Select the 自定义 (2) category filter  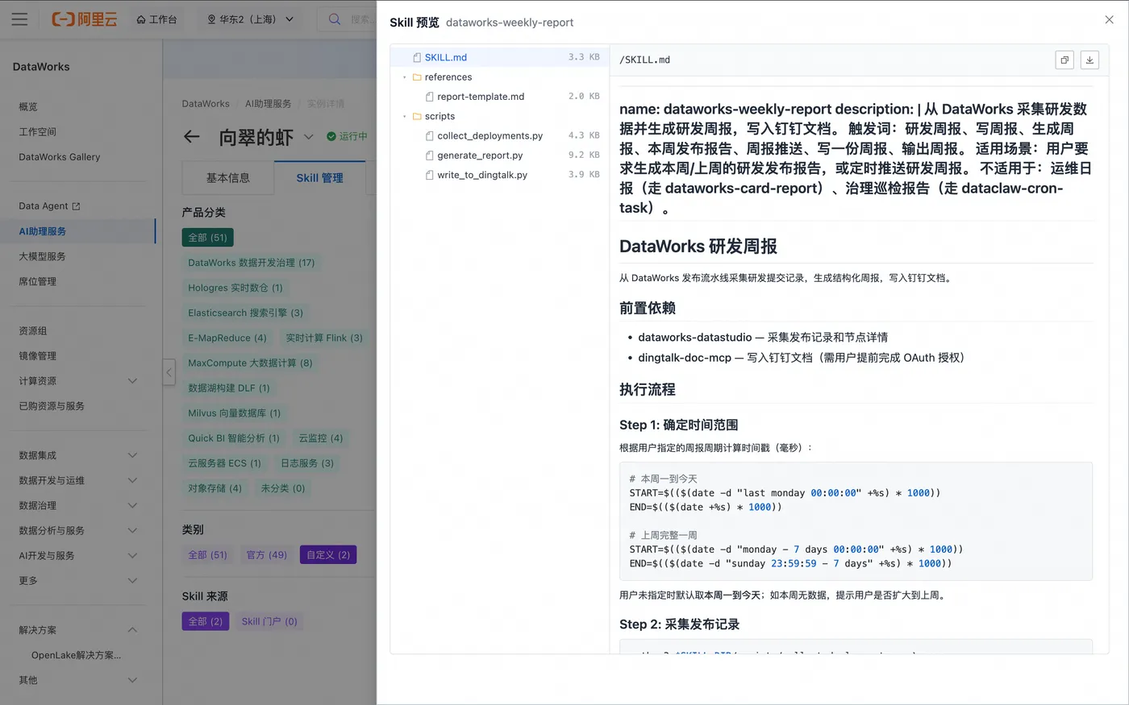(x=328, y=554)
